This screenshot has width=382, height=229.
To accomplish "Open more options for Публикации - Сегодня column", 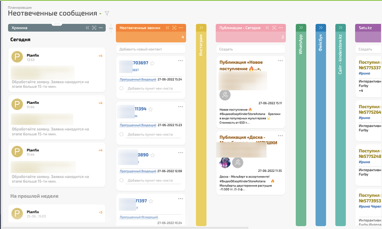I will click(281, 28).
